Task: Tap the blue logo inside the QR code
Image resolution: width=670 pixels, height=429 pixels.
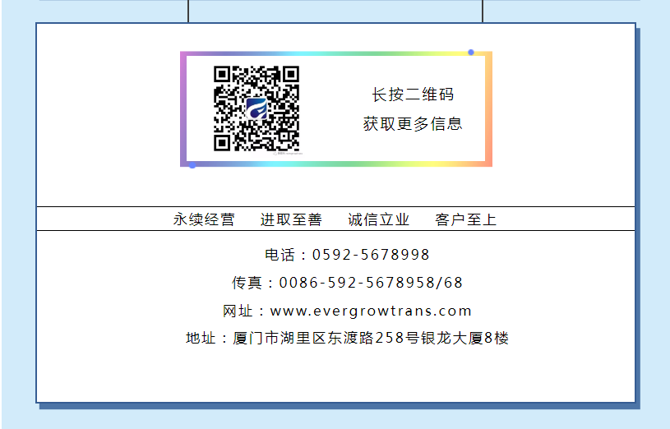Action: pos(257,108)
